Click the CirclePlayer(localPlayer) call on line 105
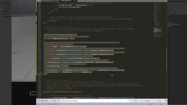Viewport: 187px width, 105px height. (x=69, y=7)
